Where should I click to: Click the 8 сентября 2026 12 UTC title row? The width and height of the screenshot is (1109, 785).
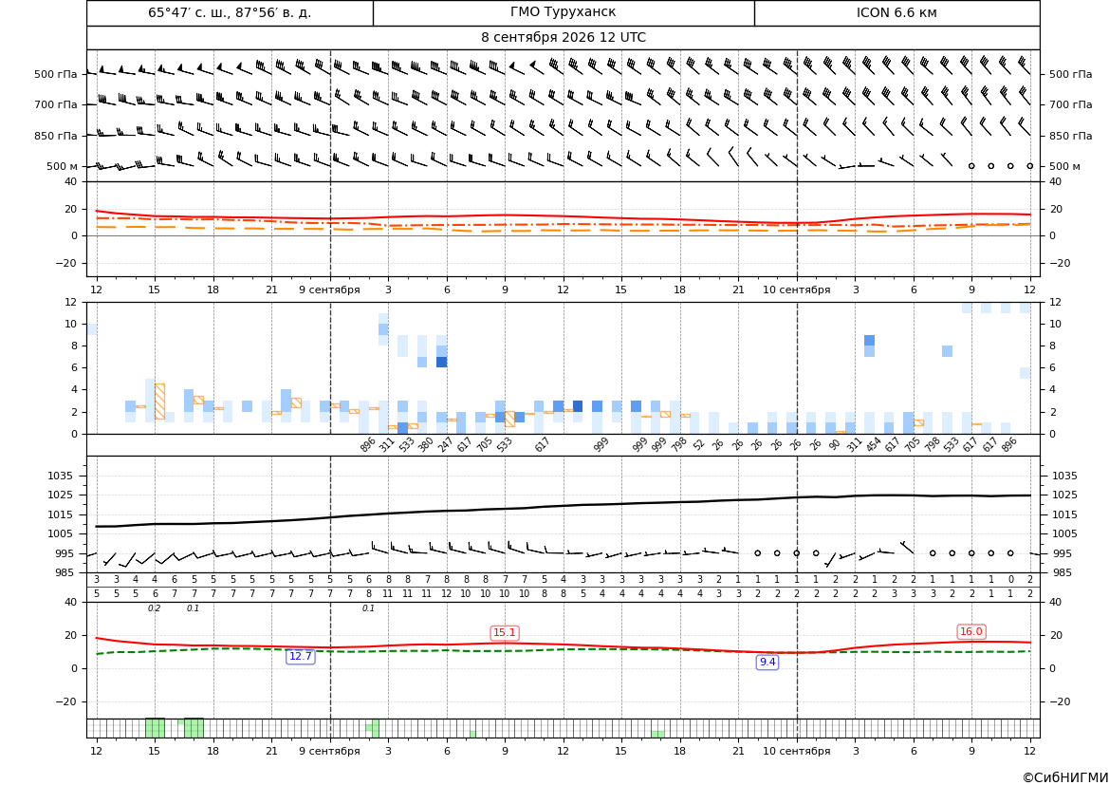(563, 38)
